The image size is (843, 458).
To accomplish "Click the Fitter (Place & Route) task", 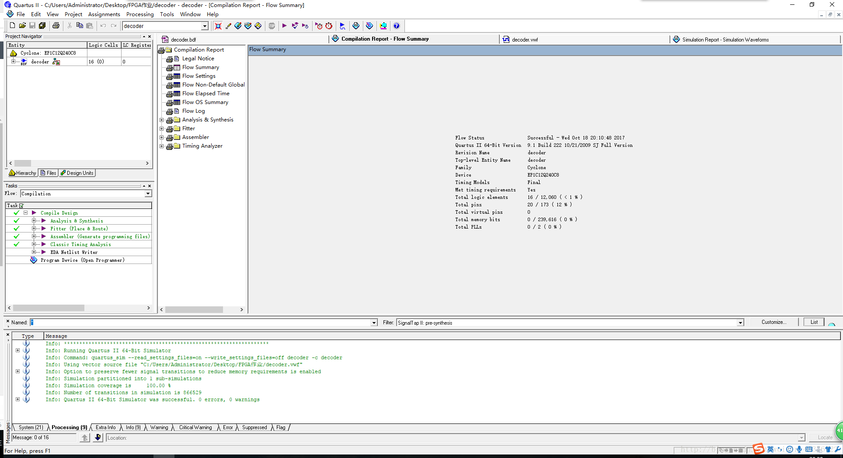I will pos(79,229).
